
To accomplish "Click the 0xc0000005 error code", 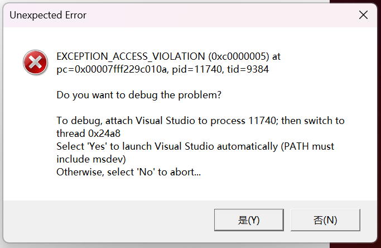I will (235, 57).
